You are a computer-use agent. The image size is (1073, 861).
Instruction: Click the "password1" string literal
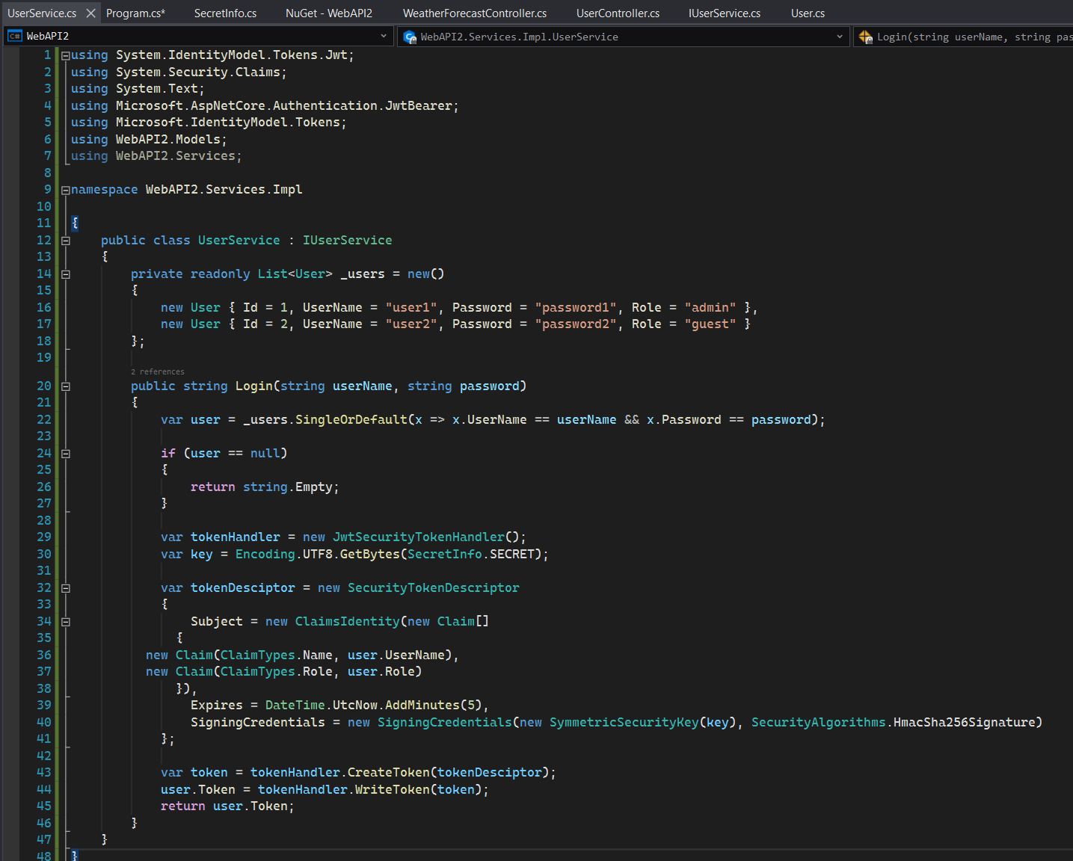tap(576, 307)
